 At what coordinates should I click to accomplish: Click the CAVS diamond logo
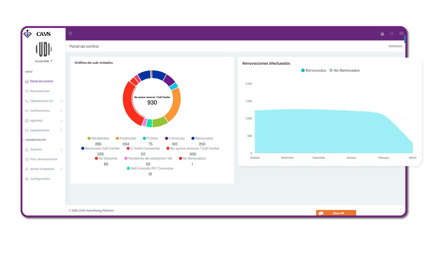(28, 34)
